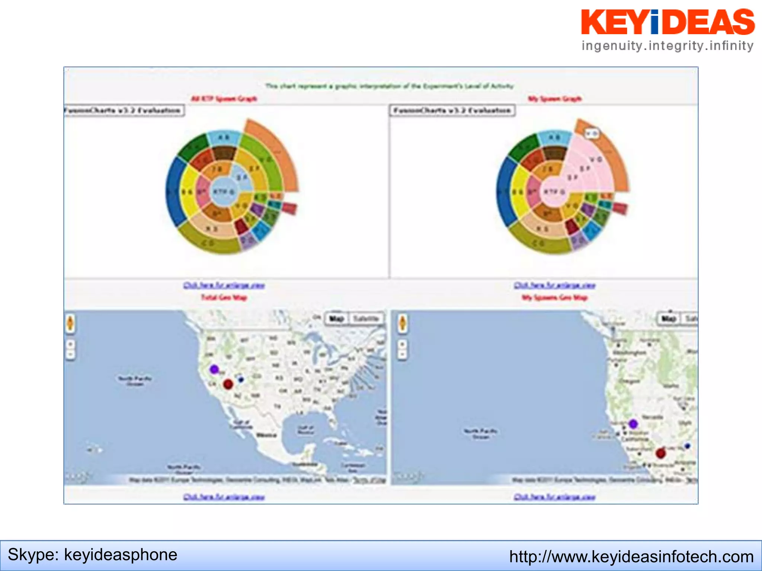Click the small blue marker on My Spawns Geo Map
The image size is (762, 571).
click(x=687, y=446)
